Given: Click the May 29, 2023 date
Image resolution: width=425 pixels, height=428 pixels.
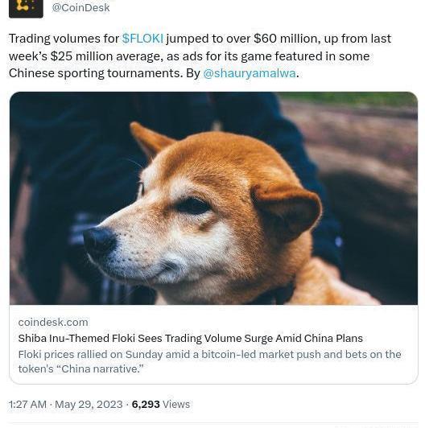Looking at the screenshot, I should 89,404.
